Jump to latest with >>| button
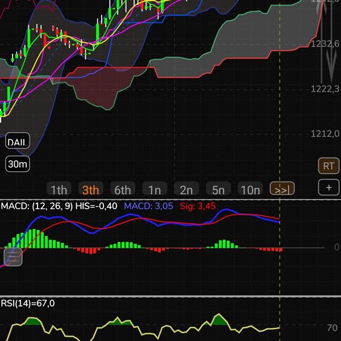Image resolution: width=341 pixels, height=341 pixels. coord(282,188)
